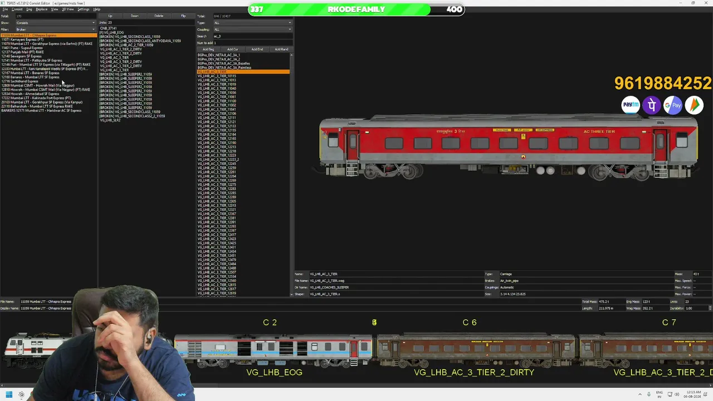
Task: Expand the Coupling dropdown set to ALL
Action: click(x=252, y=30)
